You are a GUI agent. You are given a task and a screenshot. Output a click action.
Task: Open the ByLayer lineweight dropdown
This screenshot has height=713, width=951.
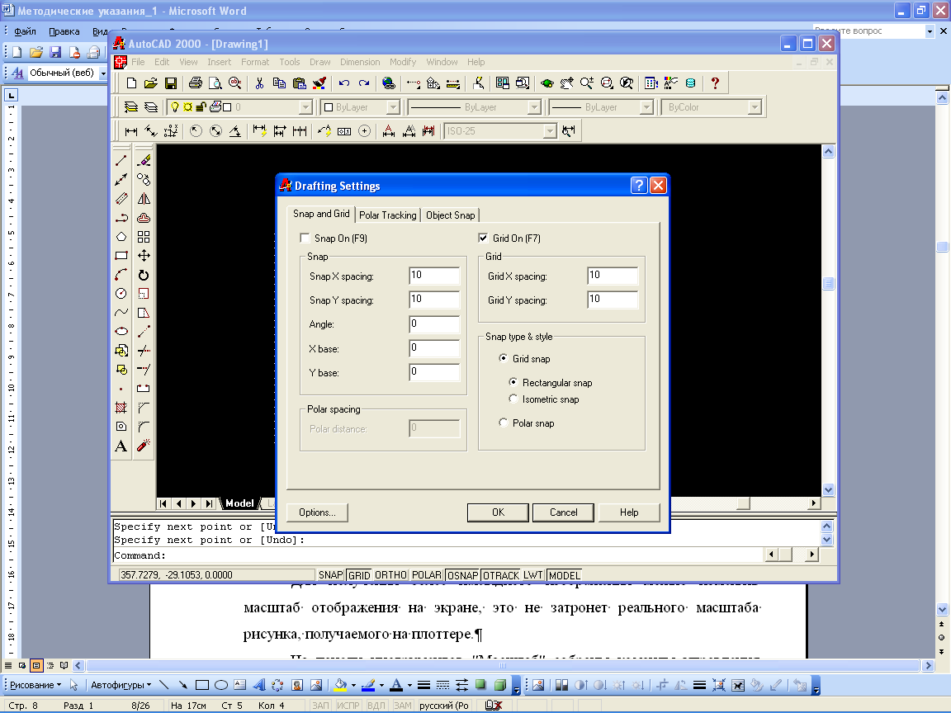[x=646, y=107]
